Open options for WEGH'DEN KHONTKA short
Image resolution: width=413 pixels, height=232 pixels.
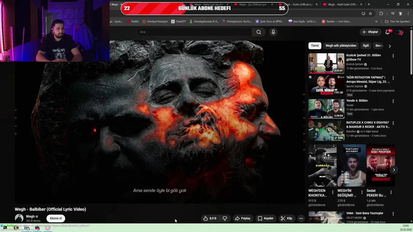pyautogui.click(x=333, y=192)
